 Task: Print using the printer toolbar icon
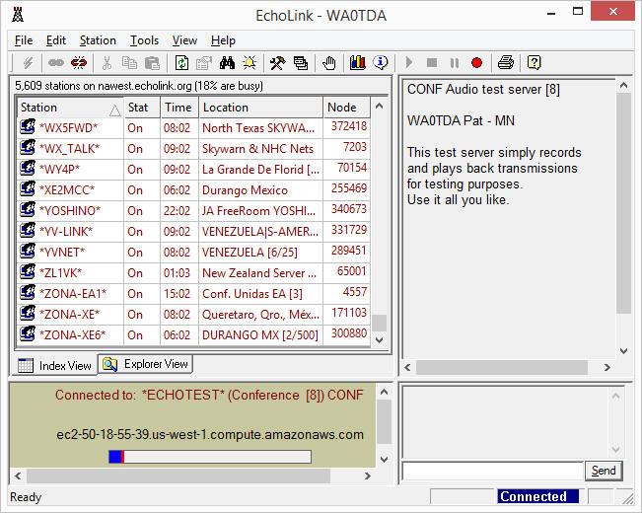506,63
